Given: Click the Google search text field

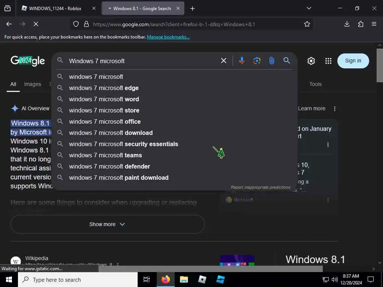Looking at the screenshot, I should tap(143, 61).
